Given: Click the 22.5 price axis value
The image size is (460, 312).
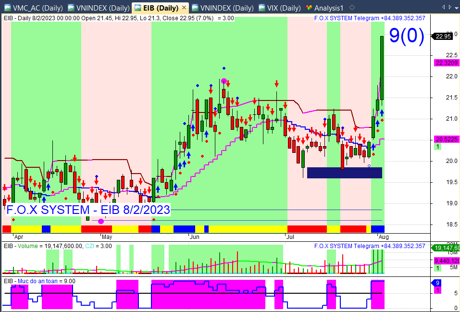Looking at the screenshot, I should [x=451, y=55].
